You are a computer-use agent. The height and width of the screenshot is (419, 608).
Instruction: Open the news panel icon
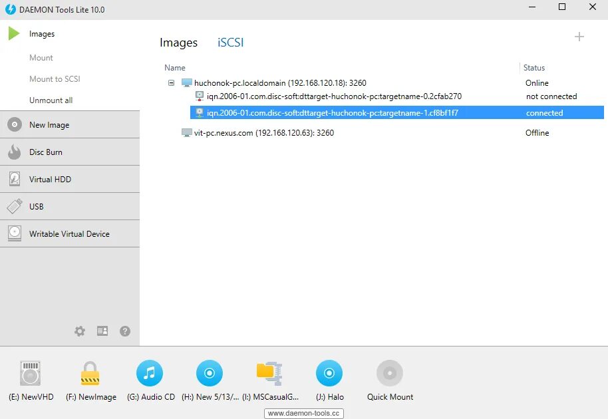(x=102, y=331)
